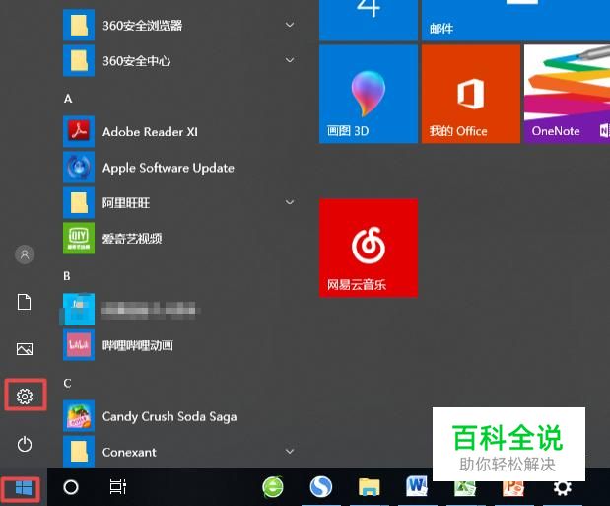Open the Settings gear in Start sidebar

click(x=25, y=396)
